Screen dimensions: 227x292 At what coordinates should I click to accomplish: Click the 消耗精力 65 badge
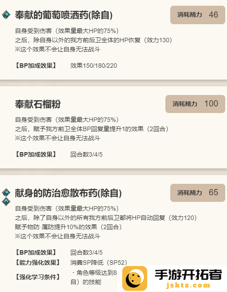click(198, 193)
